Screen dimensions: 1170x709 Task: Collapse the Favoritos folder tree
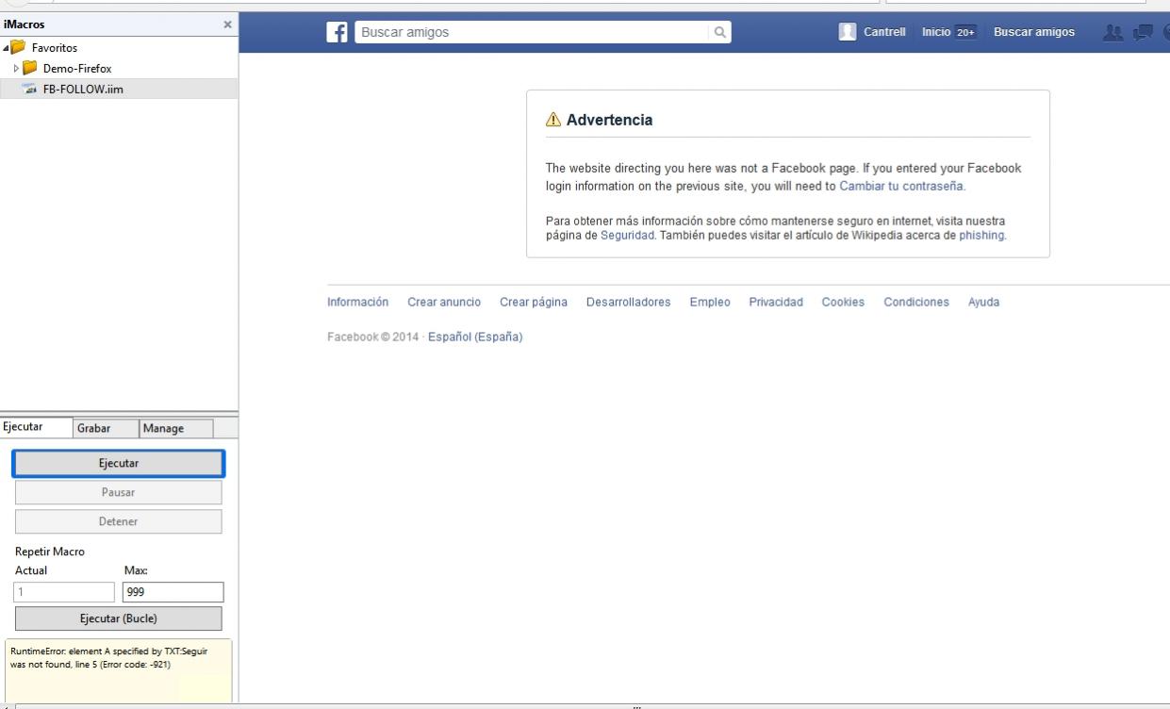7,47
